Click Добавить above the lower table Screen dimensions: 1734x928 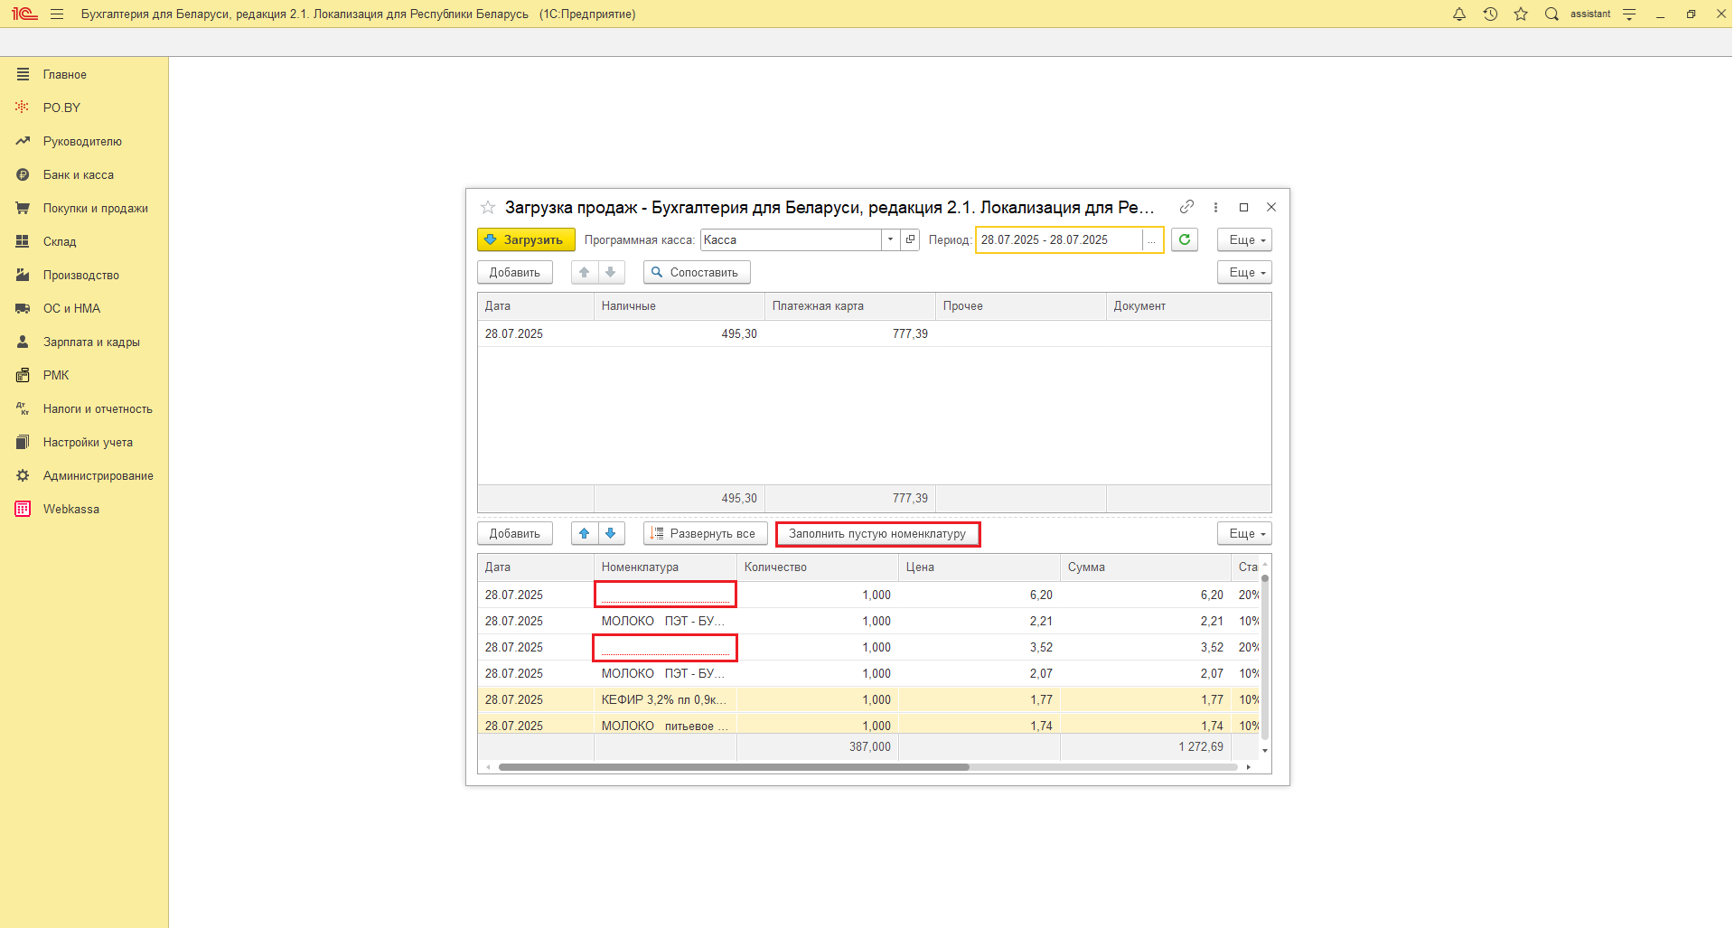[515, 533]
